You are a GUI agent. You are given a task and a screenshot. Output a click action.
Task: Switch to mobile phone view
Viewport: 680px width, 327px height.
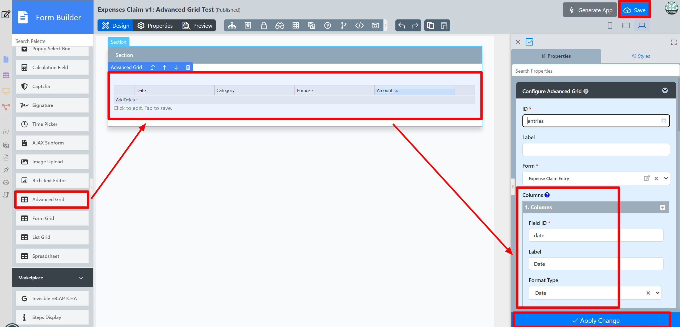tap(610, 26)
